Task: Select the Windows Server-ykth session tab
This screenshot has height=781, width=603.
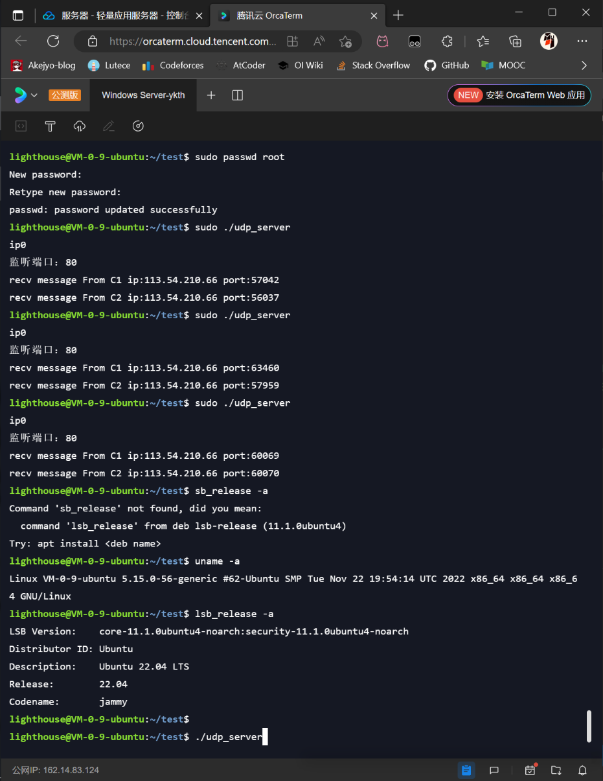Action: coord(143,95)
